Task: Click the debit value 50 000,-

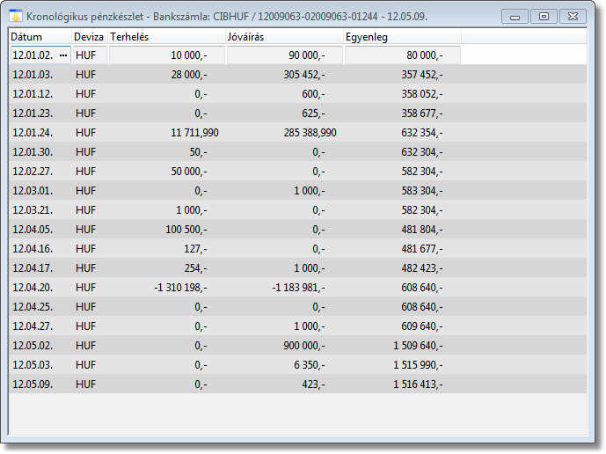Action: (x=189, y=172)
